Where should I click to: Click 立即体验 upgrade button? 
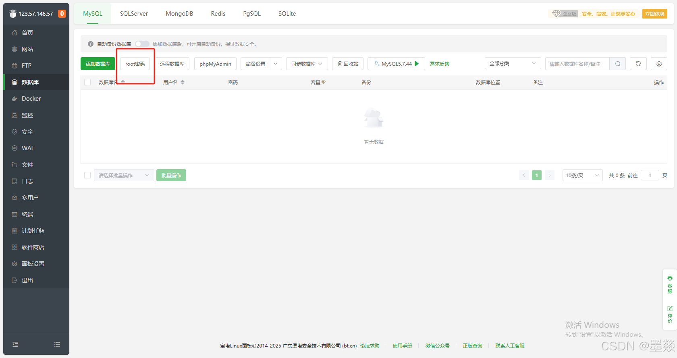[x=654, y=14]
